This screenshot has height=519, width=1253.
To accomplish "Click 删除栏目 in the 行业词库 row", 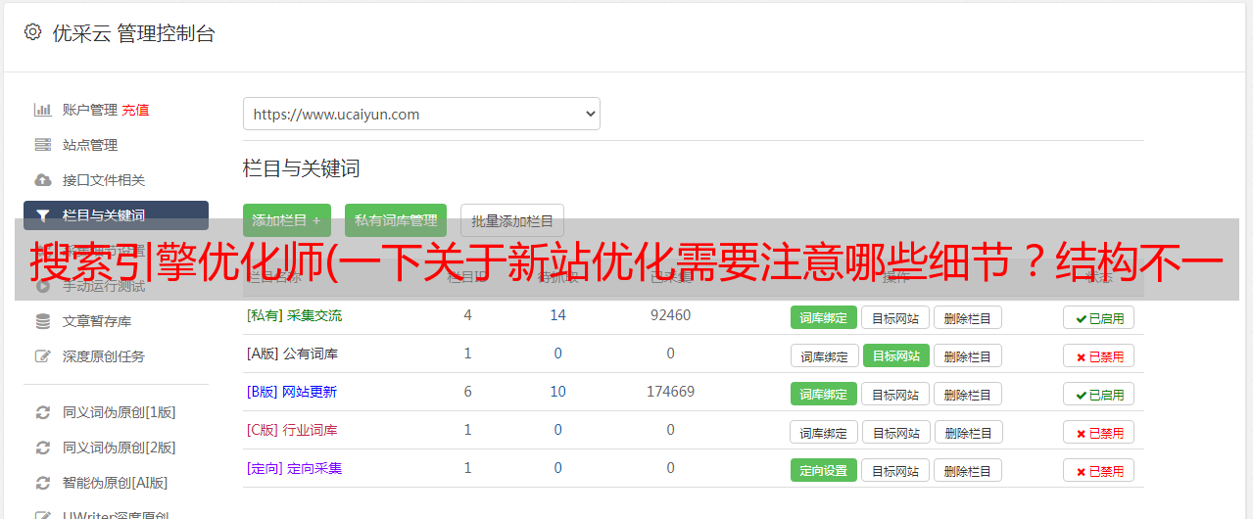I will click(967, 432).
